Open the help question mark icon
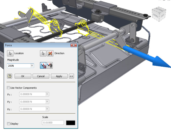 (10, 76)
